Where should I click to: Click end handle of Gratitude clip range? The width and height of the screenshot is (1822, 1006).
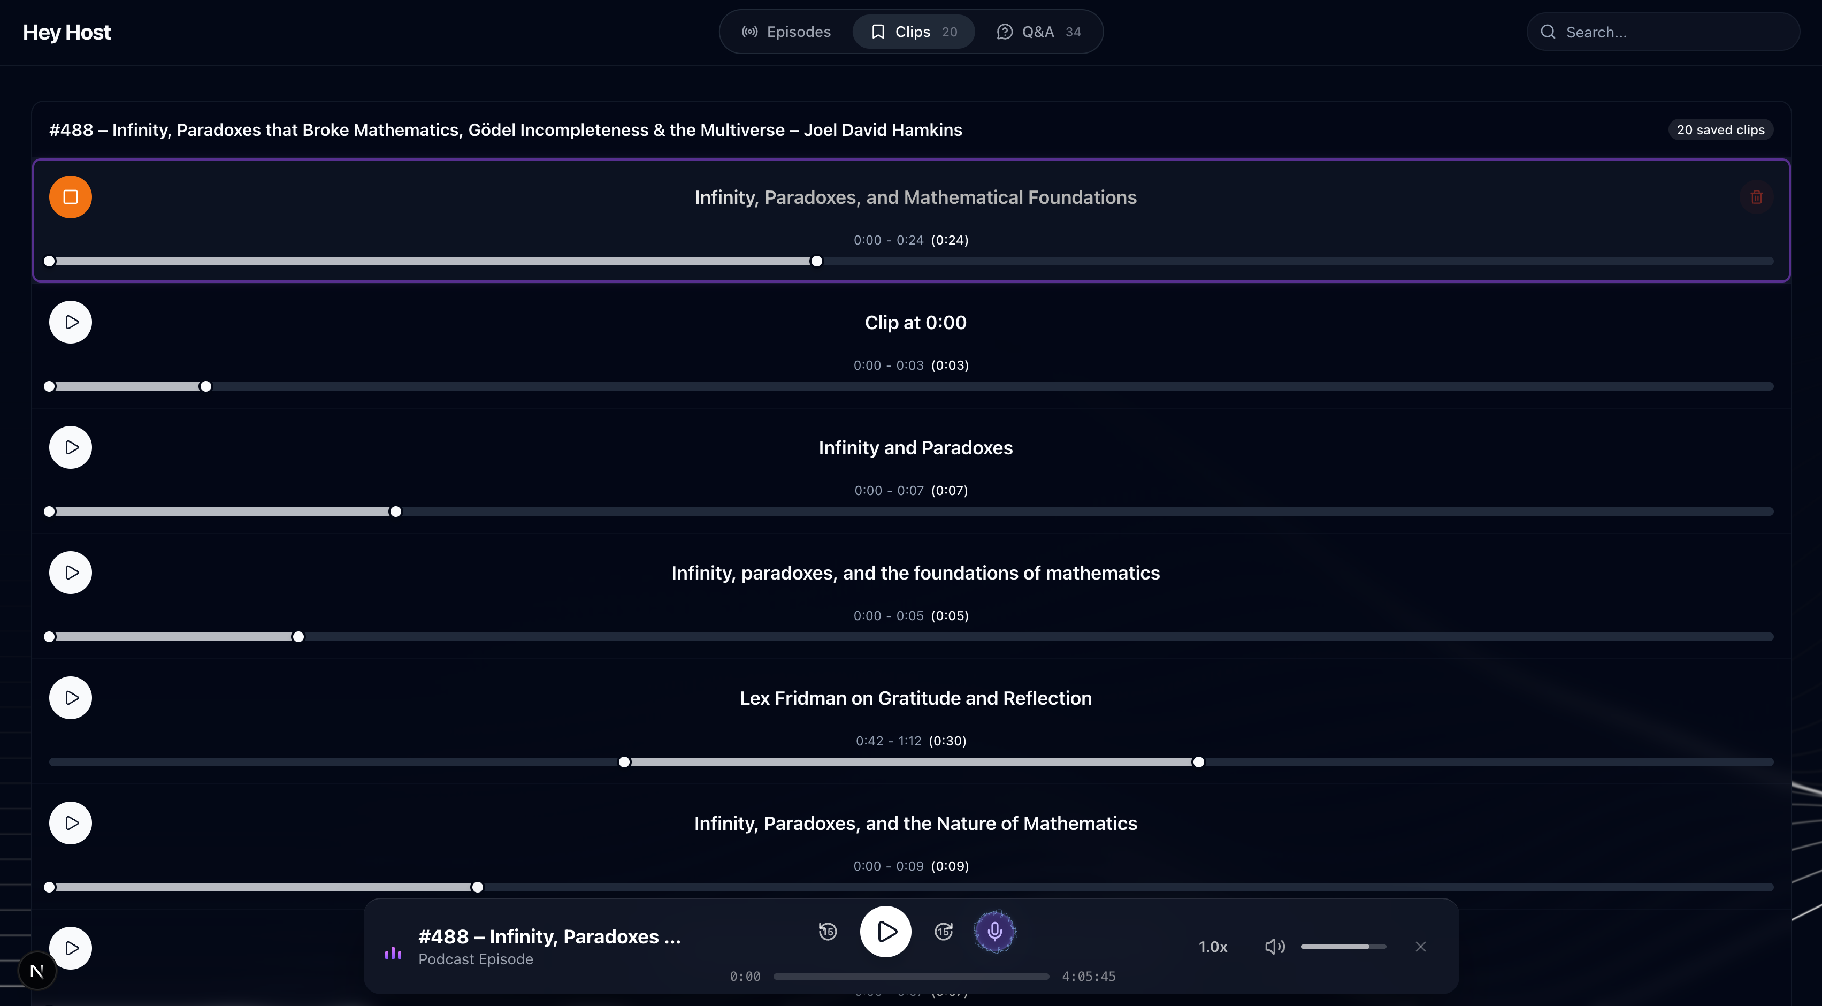pyautogui.click(x=1198, y=762)
